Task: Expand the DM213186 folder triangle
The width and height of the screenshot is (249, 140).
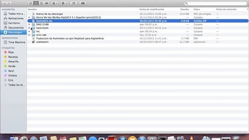Action: point(29,24)
